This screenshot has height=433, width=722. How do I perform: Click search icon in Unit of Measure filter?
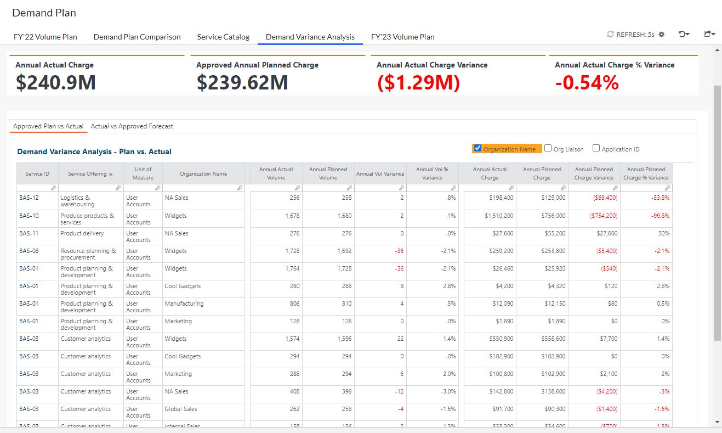(x=158, y=188)
